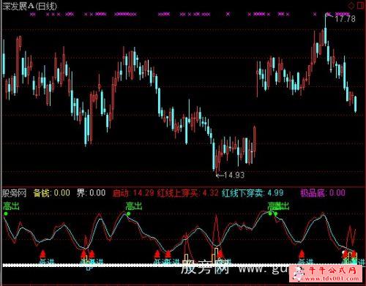366x286 pixels.
Task: Click the 备钱 indicator label
Action: [x=51, y=193]
